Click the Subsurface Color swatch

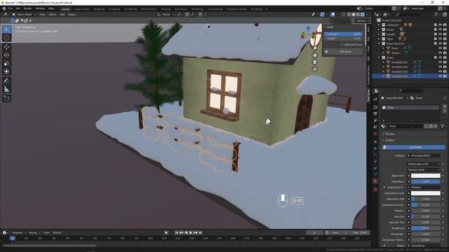coord(426,193)
